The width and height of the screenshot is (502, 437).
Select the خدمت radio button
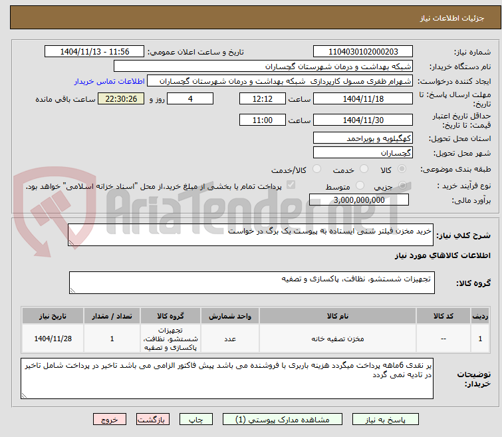(x=364, y=169)
